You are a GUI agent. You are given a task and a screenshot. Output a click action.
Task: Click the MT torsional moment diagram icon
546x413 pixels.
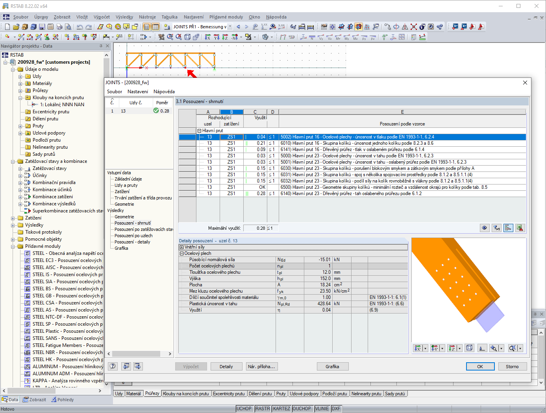(x=338, y=37)
